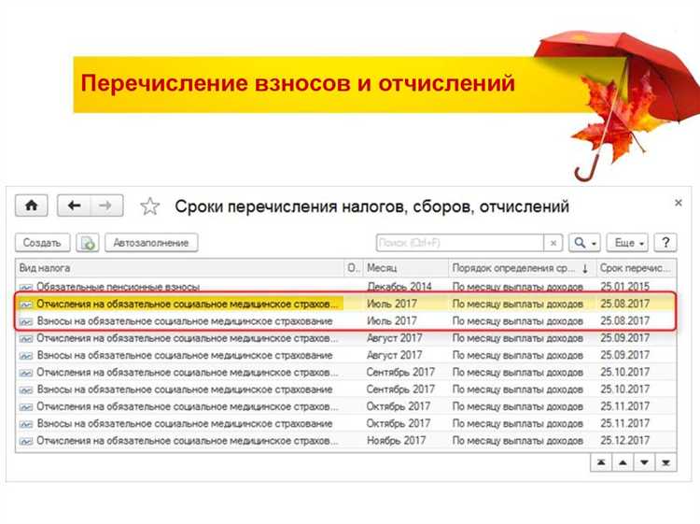Click the row icon of the Декабрь 2014 entry
Screen dimensions: 700x524
26,288
